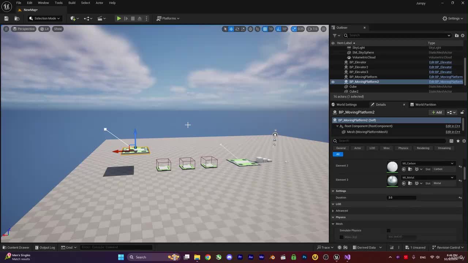Toggle rotation snapping in viewport toolbar
Viewport: 468px width, 263px height.
279,29
